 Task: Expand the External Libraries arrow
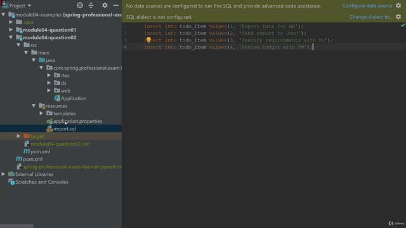click(3, 174)
